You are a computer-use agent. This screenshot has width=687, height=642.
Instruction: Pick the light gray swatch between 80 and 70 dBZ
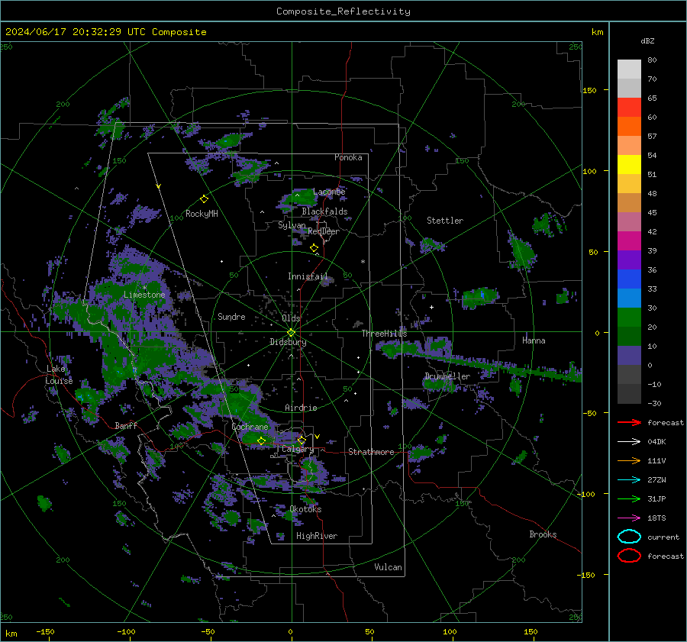point(629,69)
